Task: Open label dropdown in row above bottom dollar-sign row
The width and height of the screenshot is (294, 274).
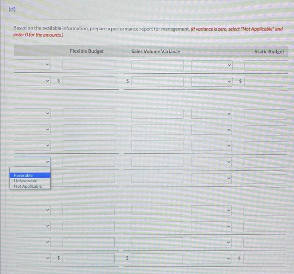Action: 33,242
